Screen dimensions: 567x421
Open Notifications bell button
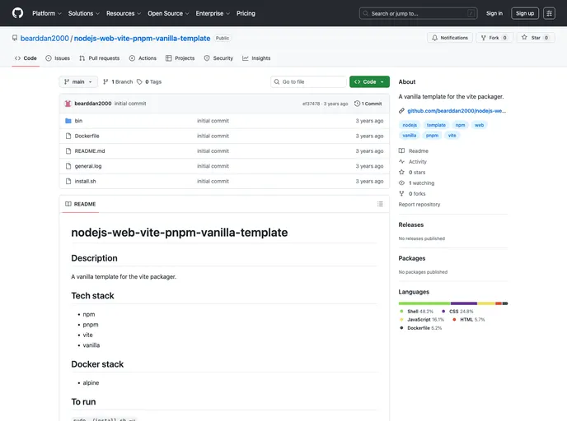click(x=449, y=38)
